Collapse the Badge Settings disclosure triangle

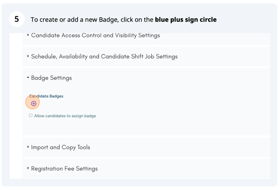coord(28,78)
